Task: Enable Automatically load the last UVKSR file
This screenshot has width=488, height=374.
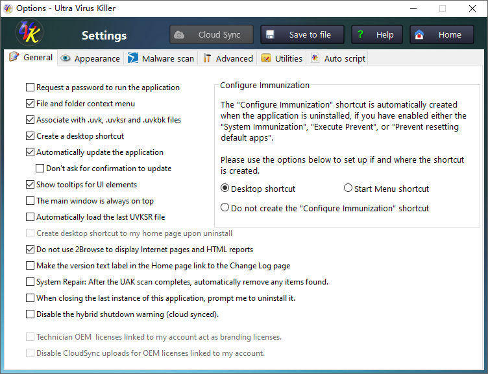Action: click(x=30, y=217)
